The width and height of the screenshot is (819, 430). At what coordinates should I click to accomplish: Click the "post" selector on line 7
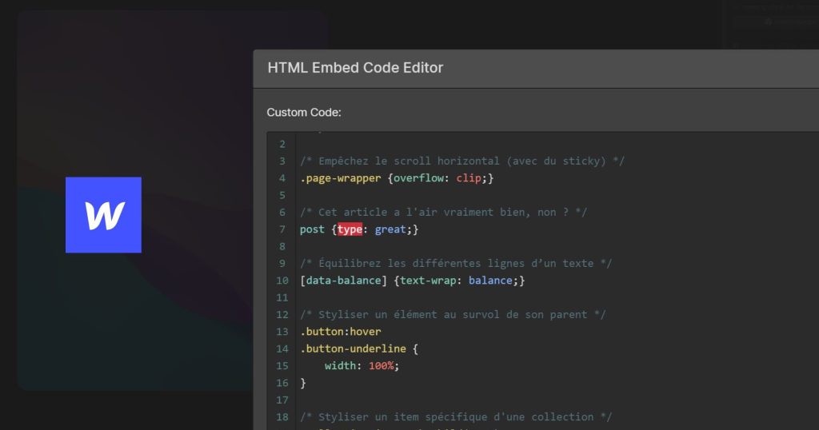(312, 229)
